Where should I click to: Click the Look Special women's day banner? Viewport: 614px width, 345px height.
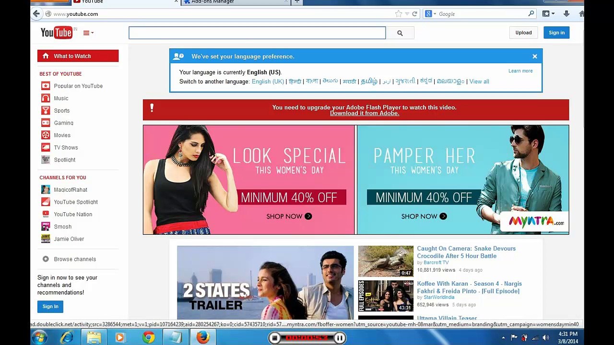coord(248,180)
